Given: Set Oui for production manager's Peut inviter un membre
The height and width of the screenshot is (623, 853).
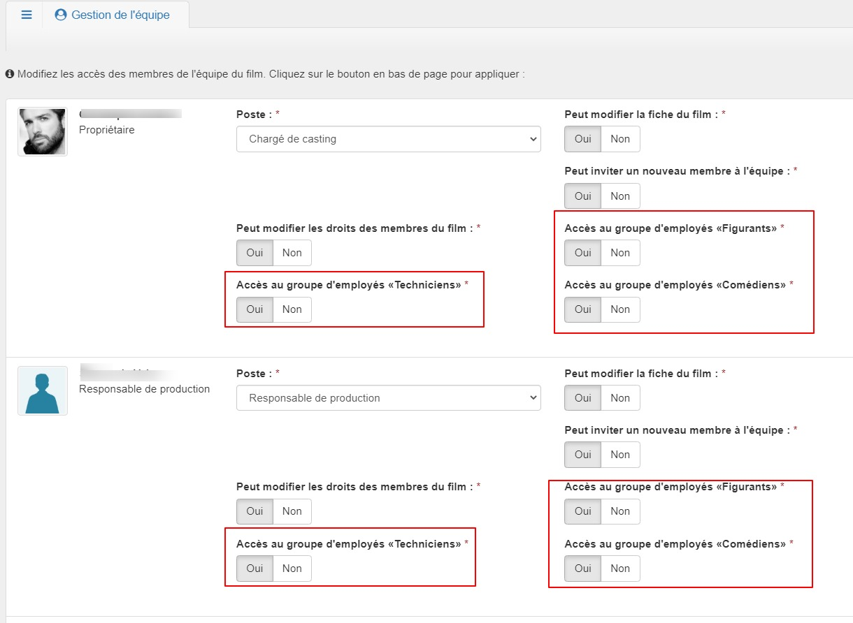Looking at the screenshot, I should (x=583, y=455).
